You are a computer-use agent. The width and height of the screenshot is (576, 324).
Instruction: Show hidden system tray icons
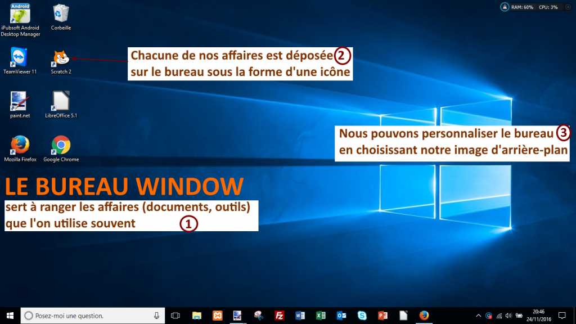478,316
